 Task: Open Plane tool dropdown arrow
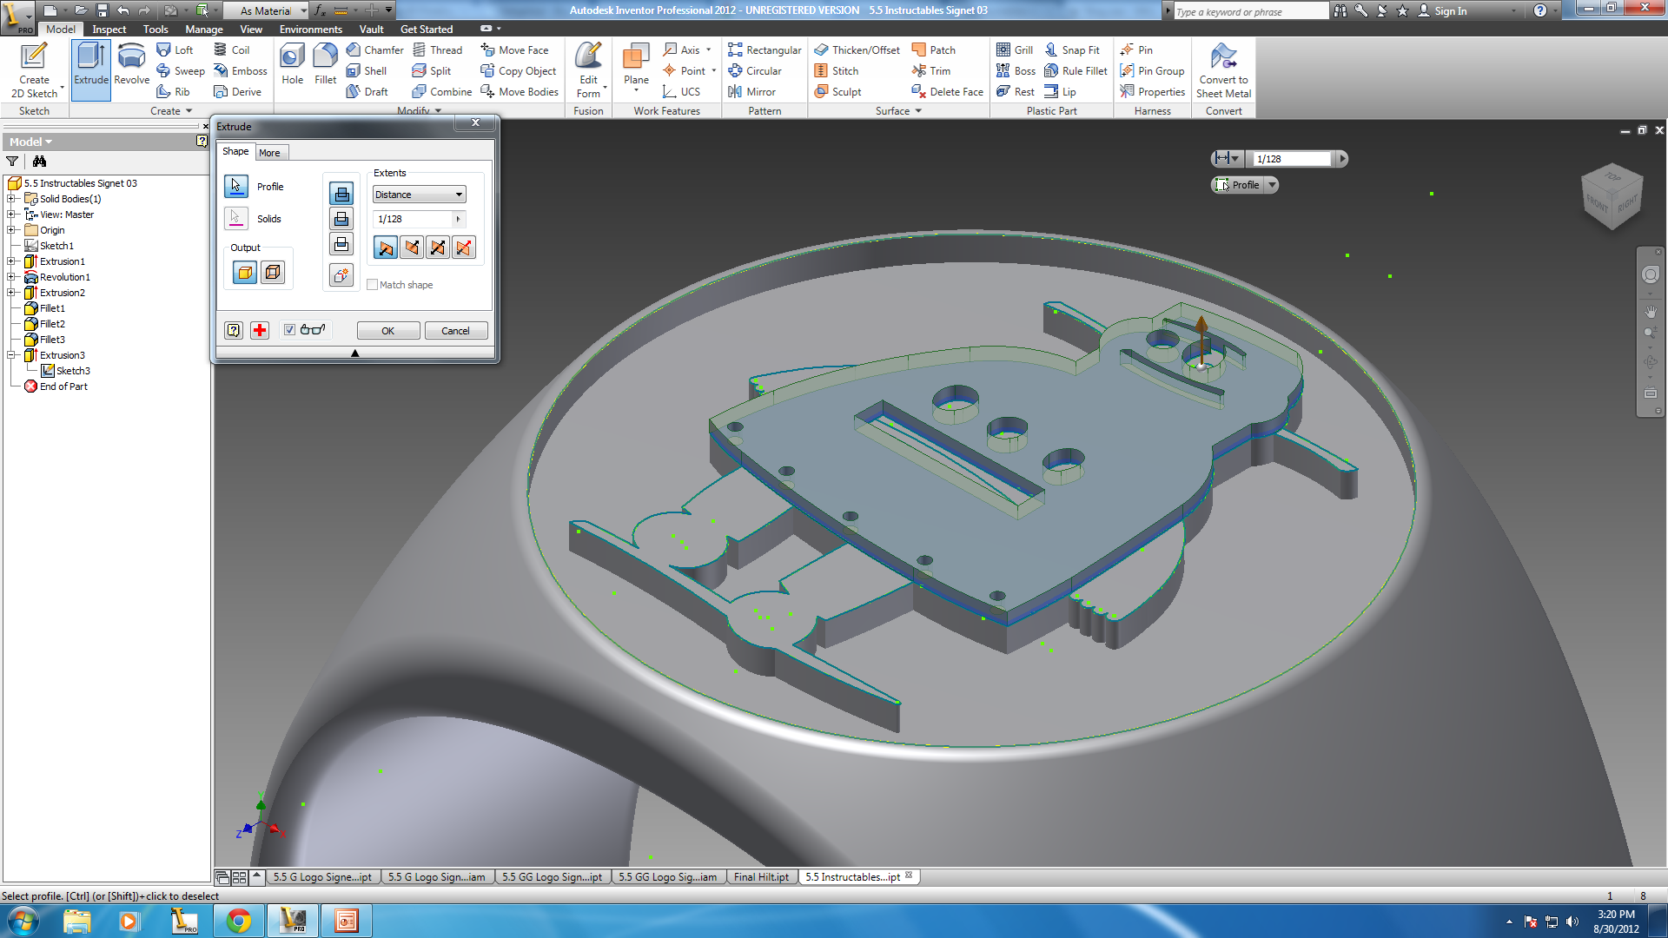pos(636,91)
